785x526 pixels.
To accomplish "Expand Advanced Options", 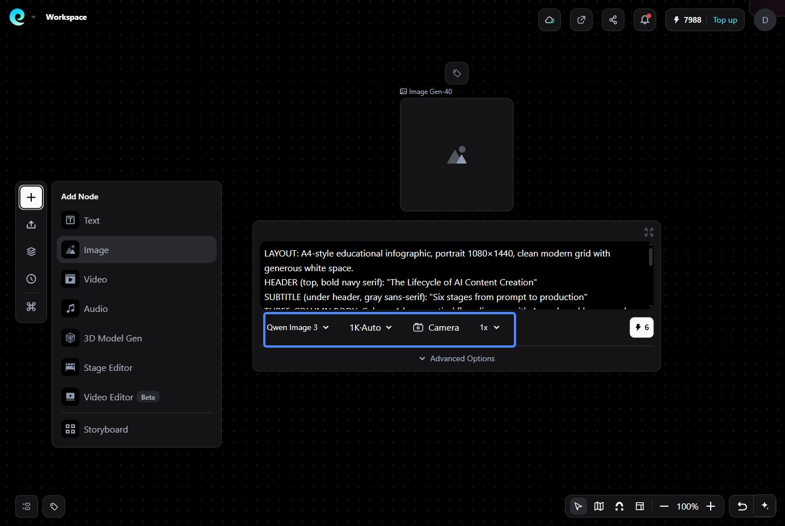I will [457, 358].
